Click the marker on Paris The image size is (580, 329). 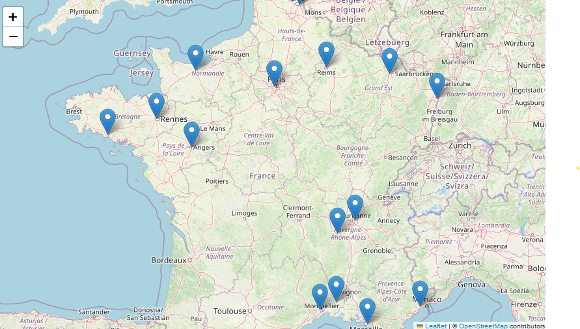click(x=275, y=72)
